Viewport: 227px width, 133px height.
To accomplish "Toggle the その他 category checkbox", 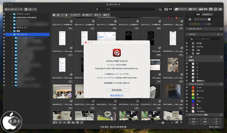I will [x=193, y=43].
